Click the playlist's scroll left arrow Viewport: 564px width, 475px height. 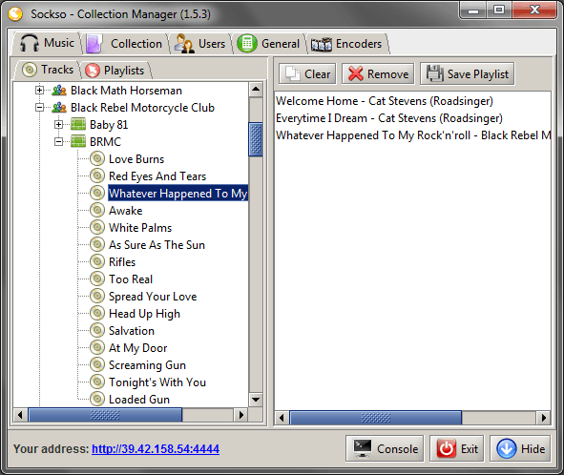[282, 418]
